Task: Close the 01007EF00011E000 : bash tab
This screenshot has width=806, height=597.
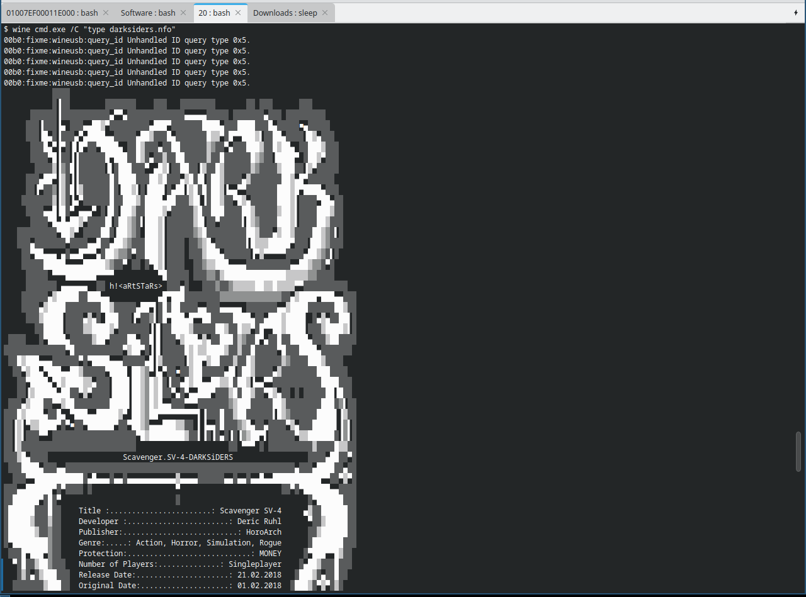Action: click(106, 13)
